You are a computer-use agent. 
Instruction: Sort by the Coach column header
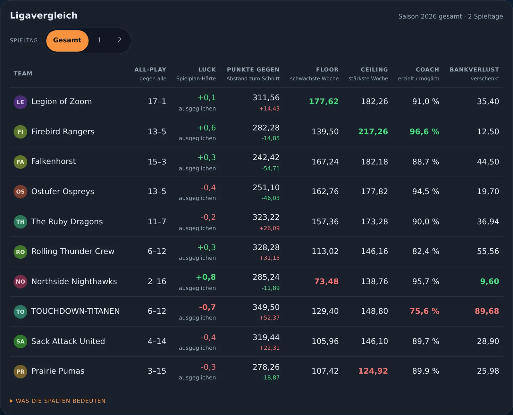pyautogui.click(x=418, y=74)
